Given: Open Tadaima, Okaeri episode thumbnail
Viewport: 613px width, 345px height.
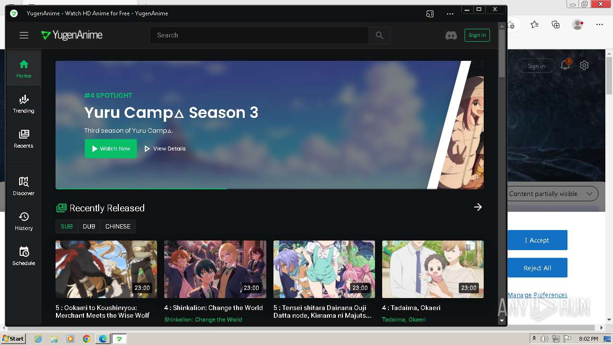Looking at the screenshot, I should coord(433,269).
